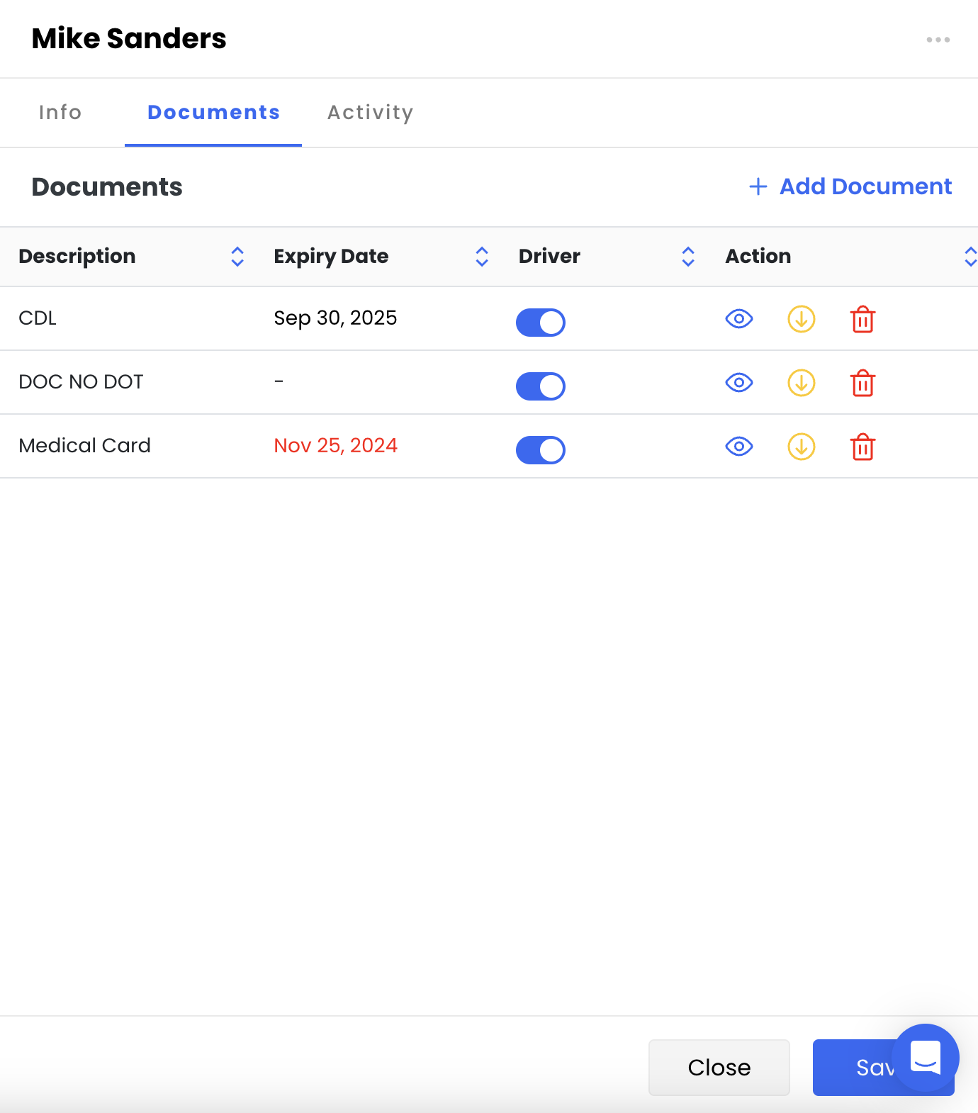The width and height of the screenshot is (978, 1113).
Task: Sort the Driver column
Action: tap(687, 257)
